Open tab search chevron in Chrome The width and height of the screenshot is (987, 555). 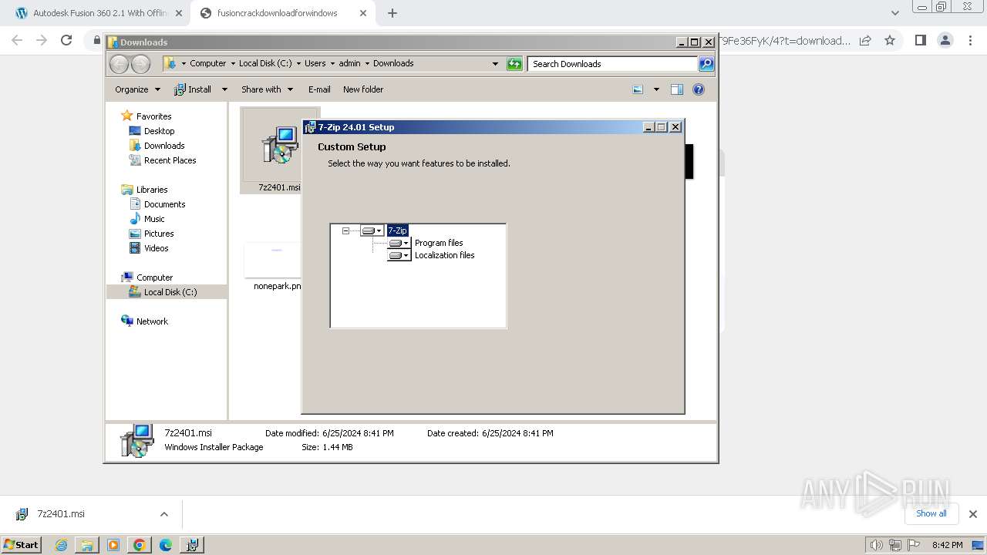pos(894,13)
